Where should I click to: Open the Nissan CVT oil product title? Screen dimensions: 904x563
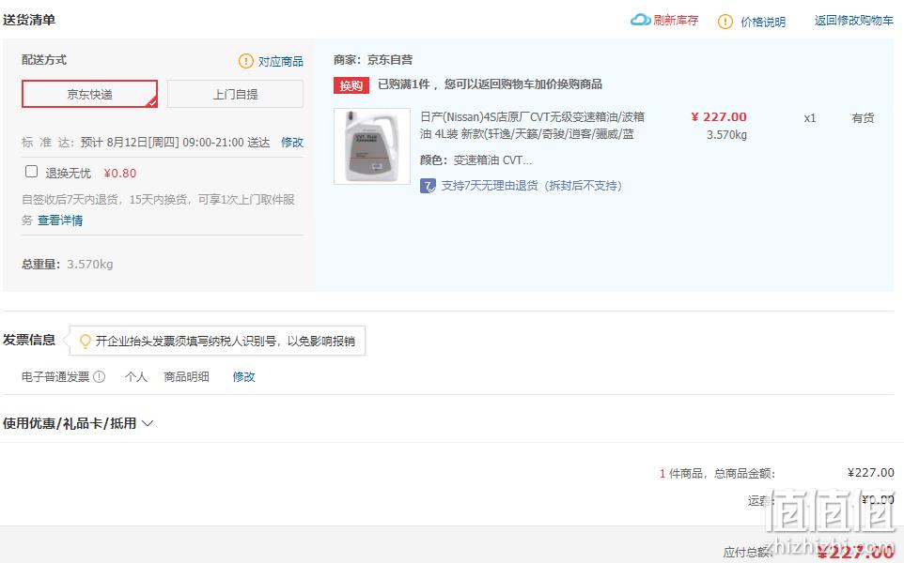coord(532,125)
